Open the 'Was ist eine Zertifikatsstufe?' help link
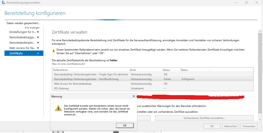The width and height of the screenshot is (263, 133). click(x=69, y=64)
